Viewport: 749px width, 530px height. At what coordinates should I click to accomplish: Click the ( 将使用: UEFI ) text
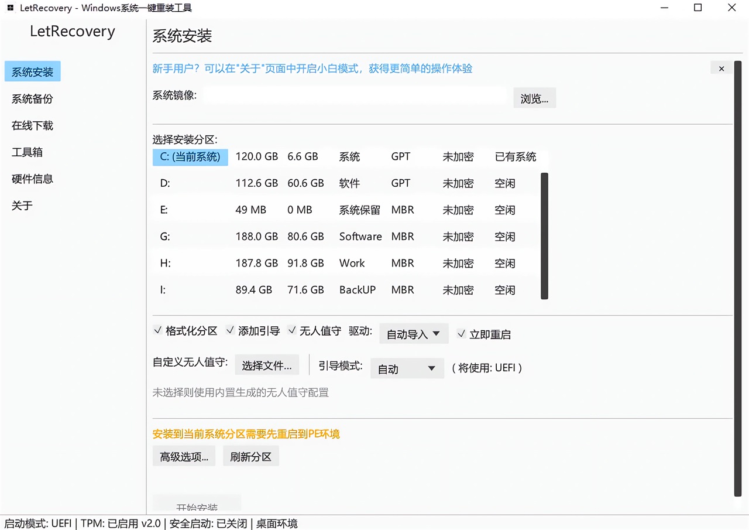pos(487,368)
